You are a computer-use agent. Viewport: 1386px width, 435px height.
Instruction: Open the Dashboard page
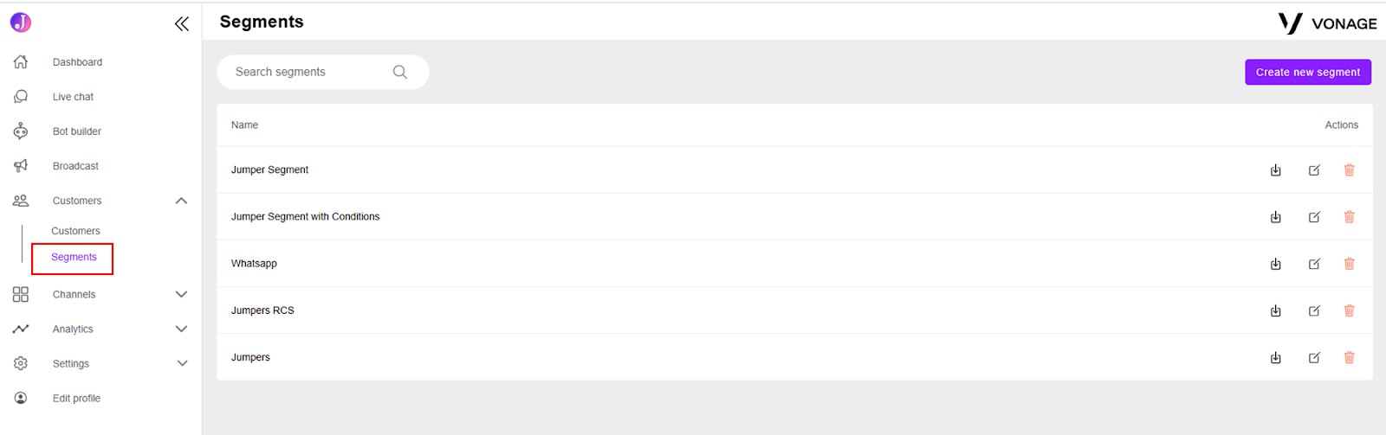pos(77,62)
